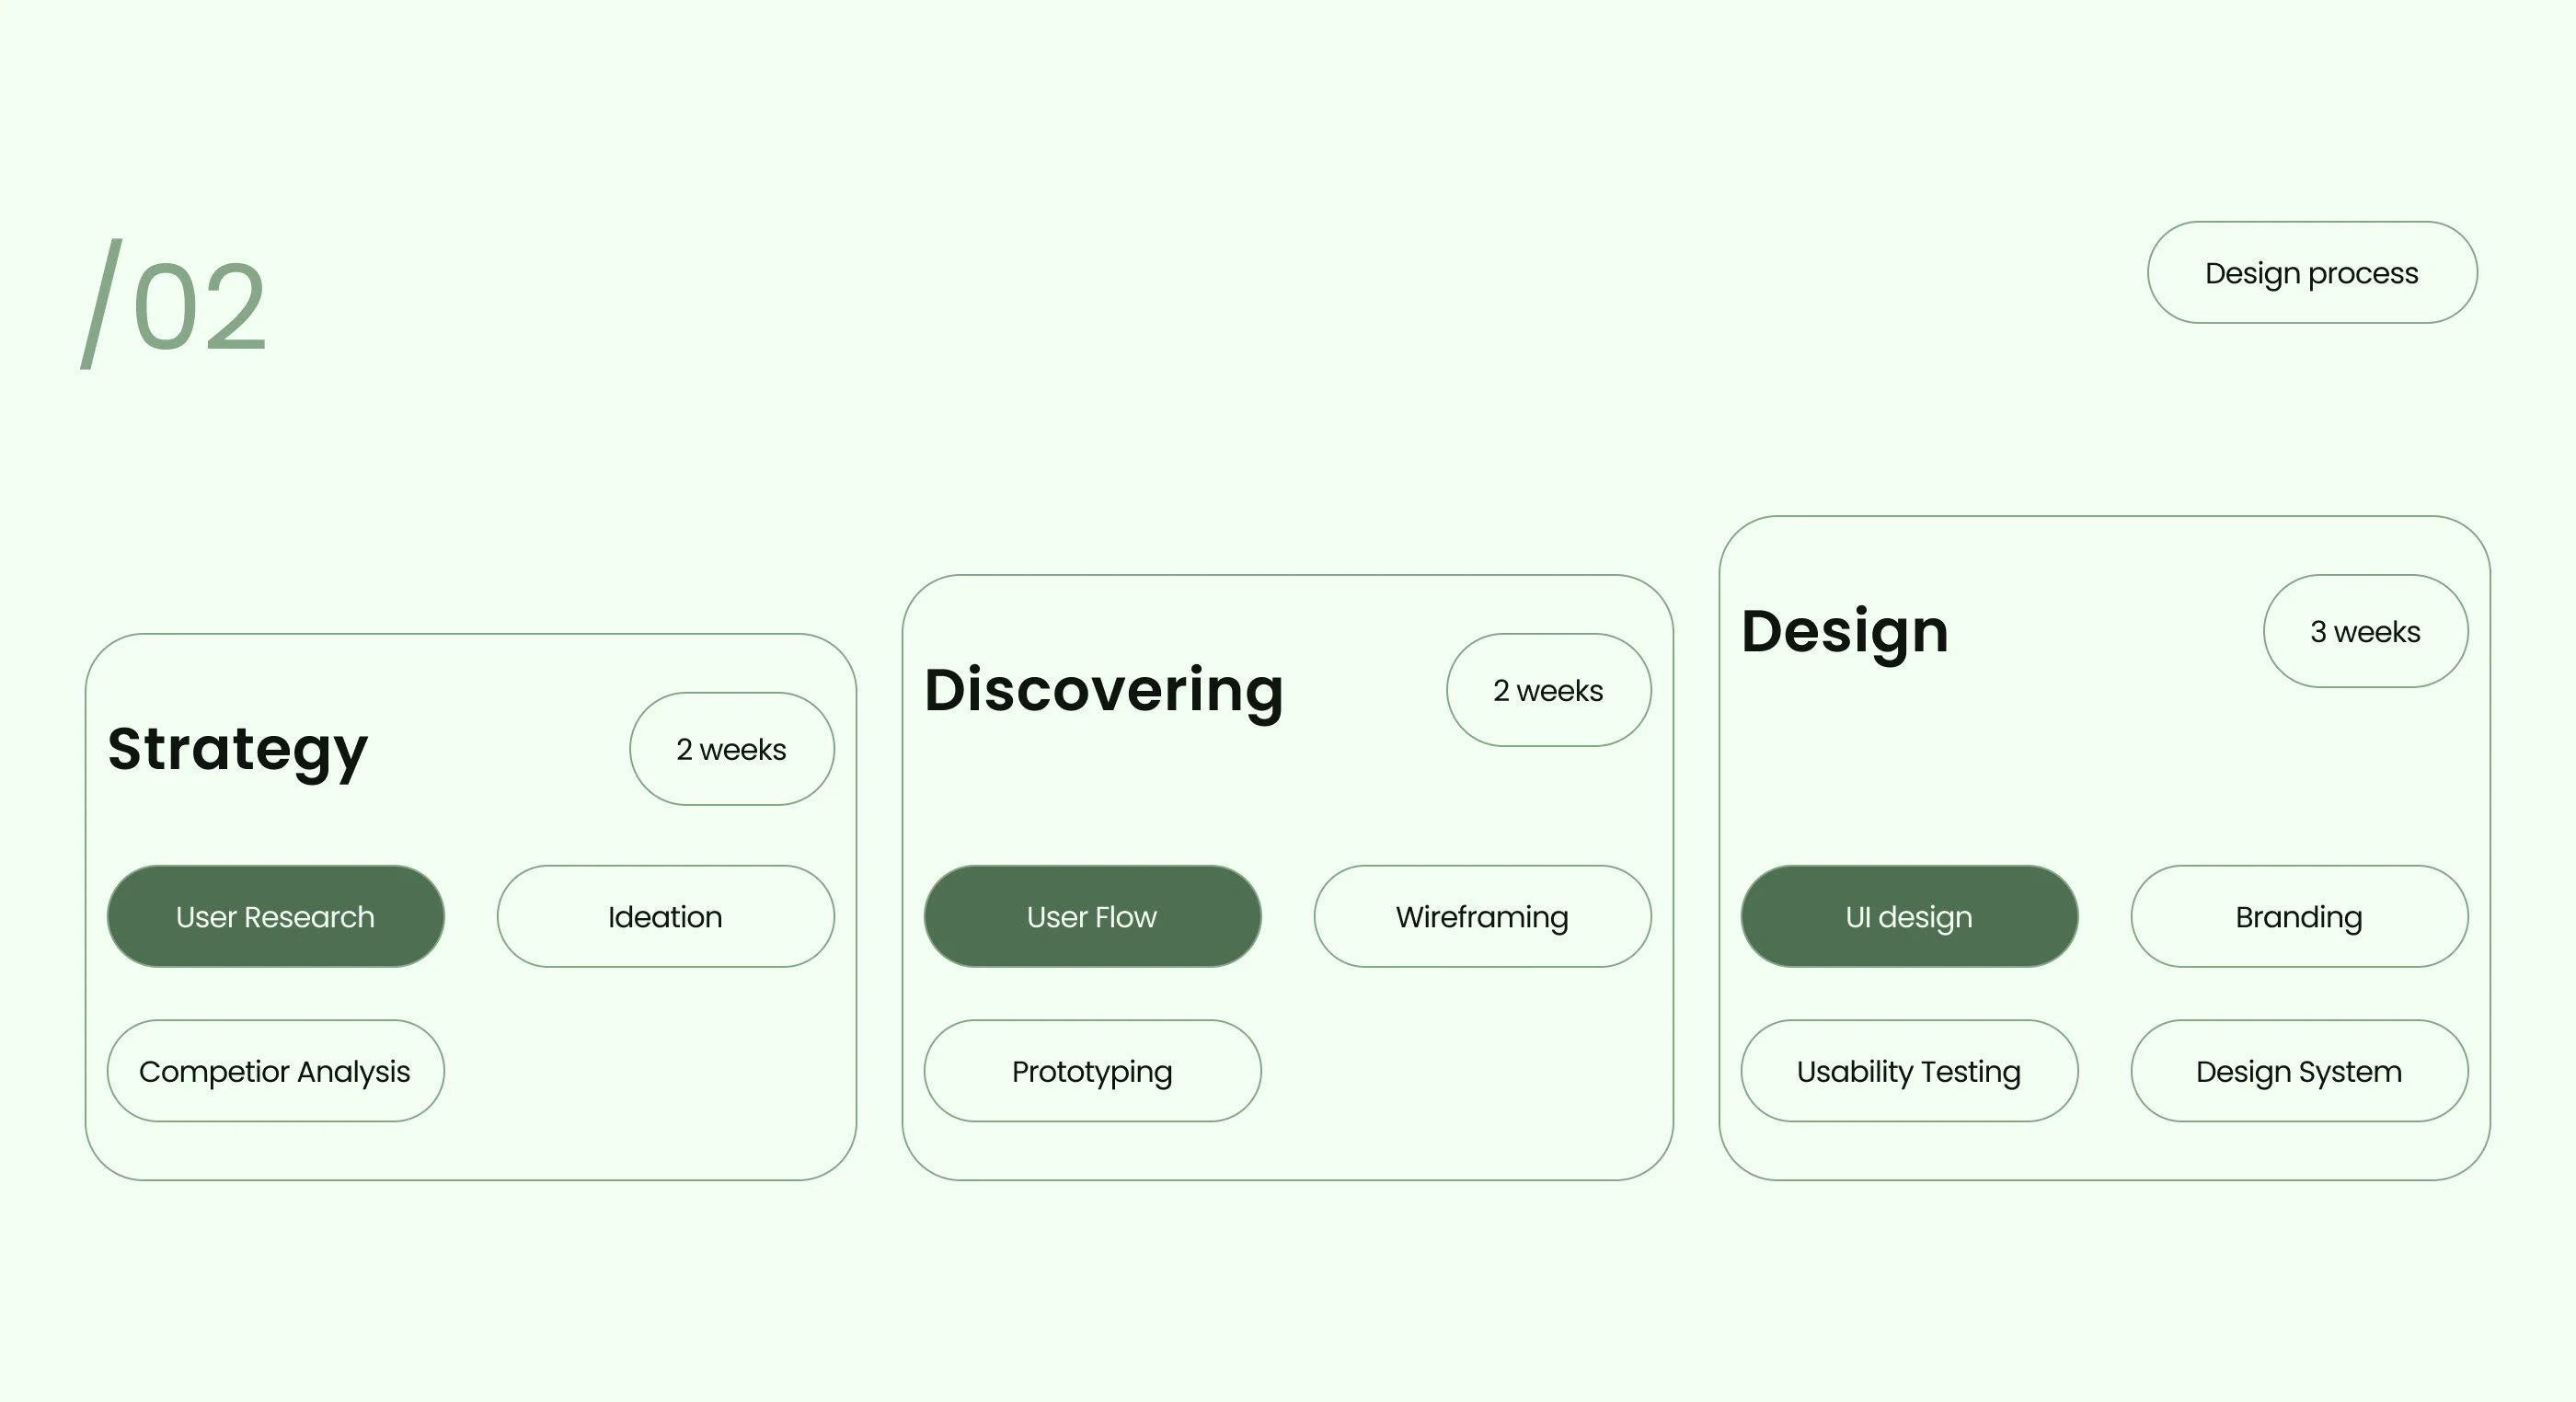2576x1402 pixels.
Task: Click the /02 section number
Action: [175, 305]
